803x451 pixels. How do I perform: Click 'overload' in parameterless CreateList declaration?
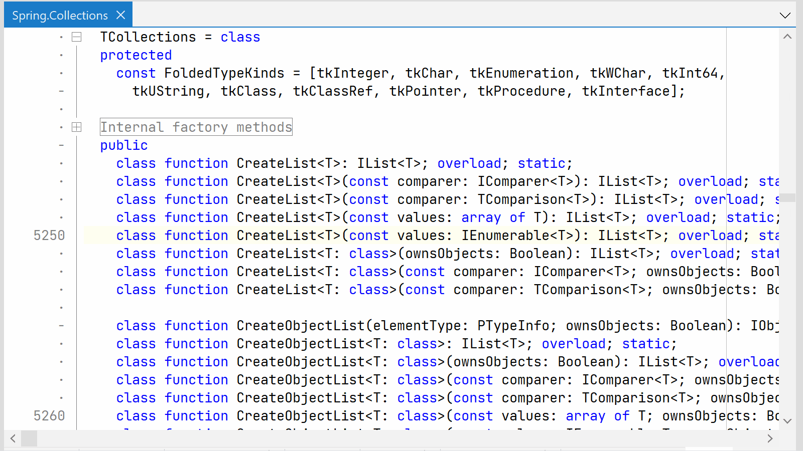pos(469,163)
